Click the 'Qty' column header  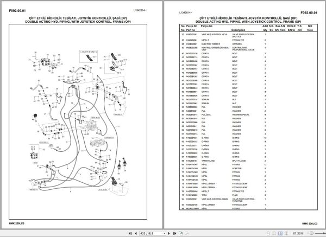coord(265,30)
